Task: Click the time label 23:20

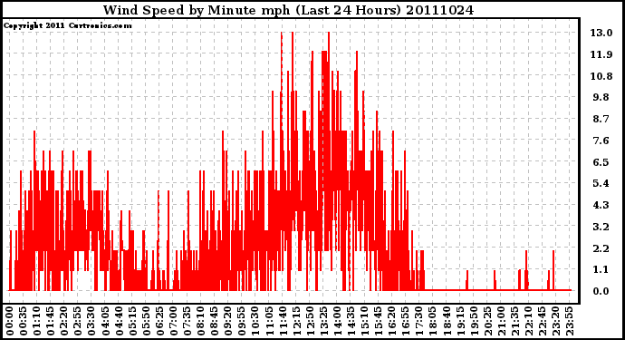Action: [555, 322]
